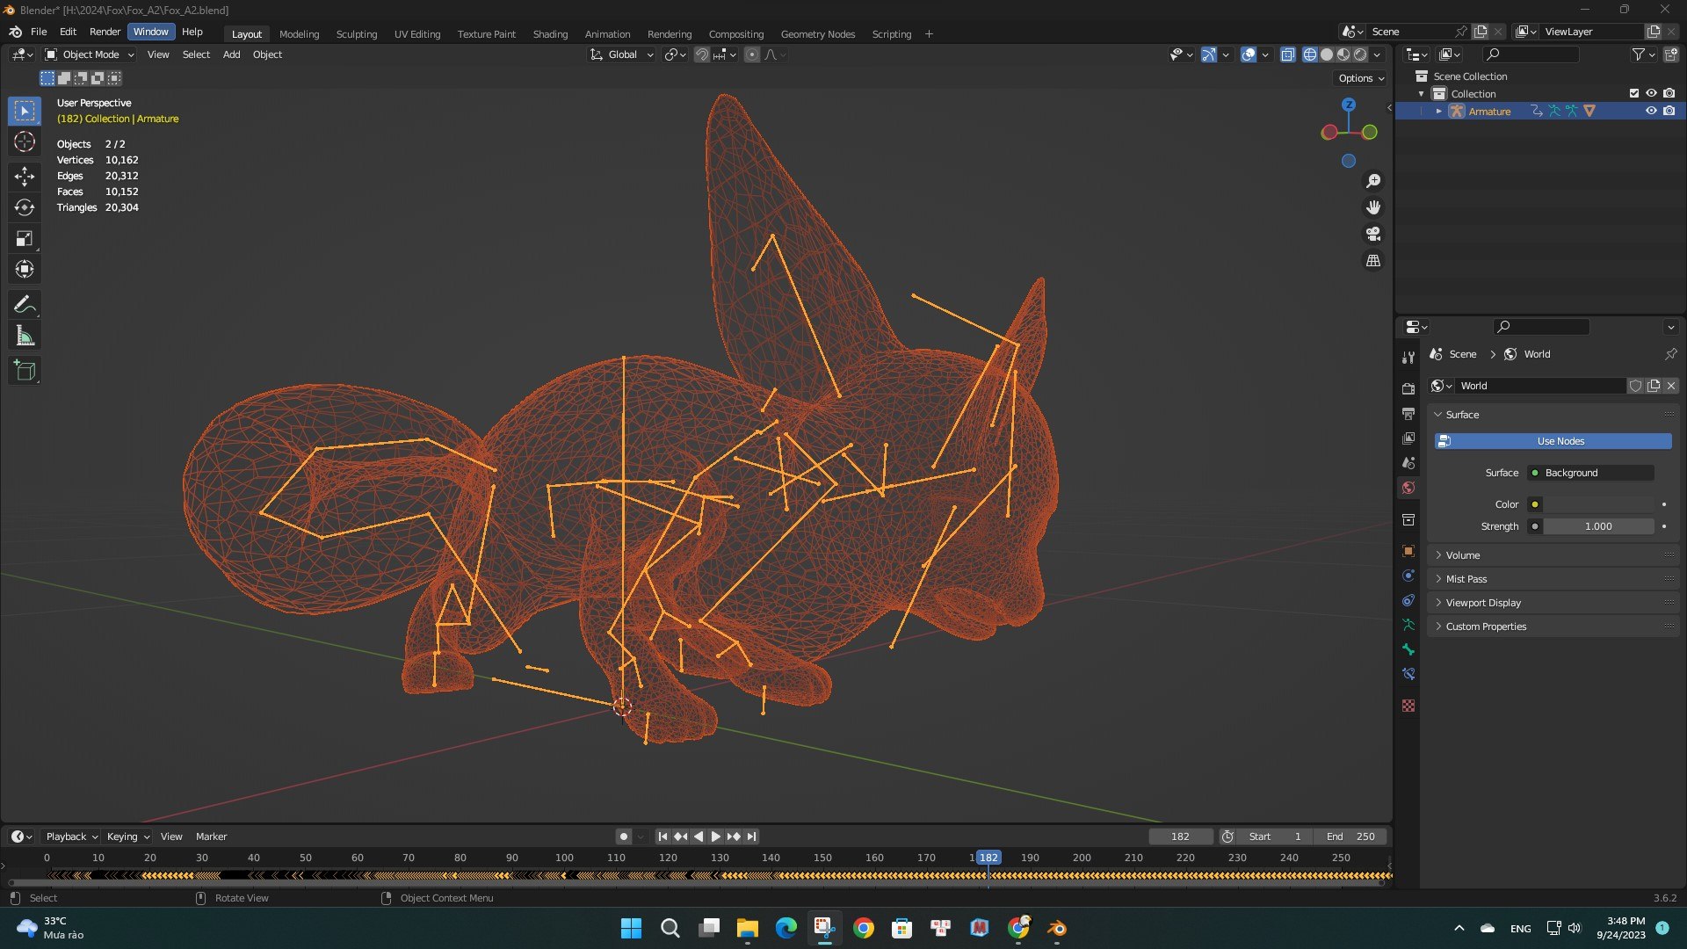1687x949 pixels.
Task: Open the Scene properties tab
Action: 1408,462
